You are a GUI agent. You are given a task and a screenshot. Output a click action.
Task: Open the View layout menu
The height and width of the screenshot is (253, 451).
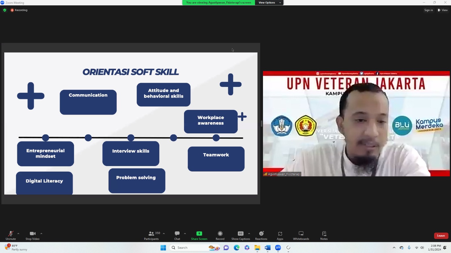tap(443, 10)
